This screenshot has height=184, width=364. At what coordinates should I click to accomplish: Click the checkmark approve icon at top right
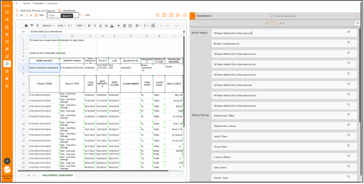185,15
